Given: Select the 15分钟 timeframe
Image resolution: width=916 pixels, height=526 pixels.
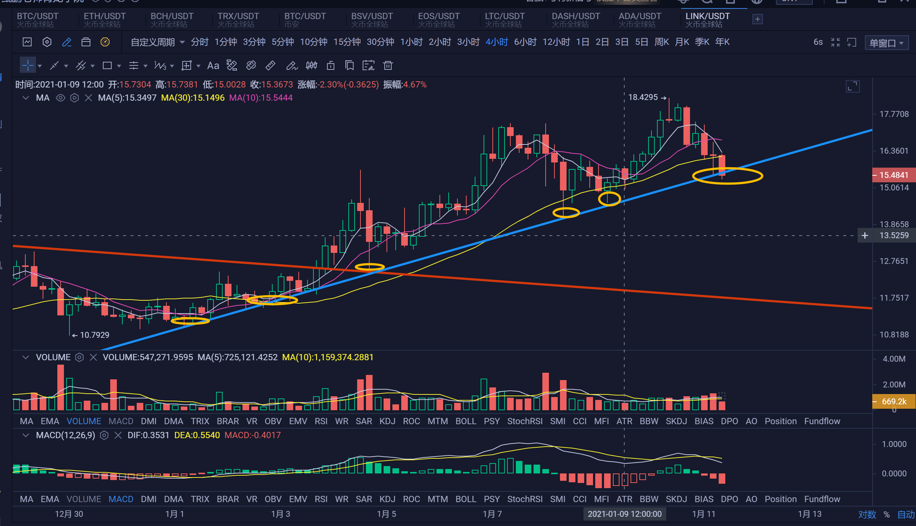Looking at the screenshot, I should pyautogui.click(x=347, y=42).
